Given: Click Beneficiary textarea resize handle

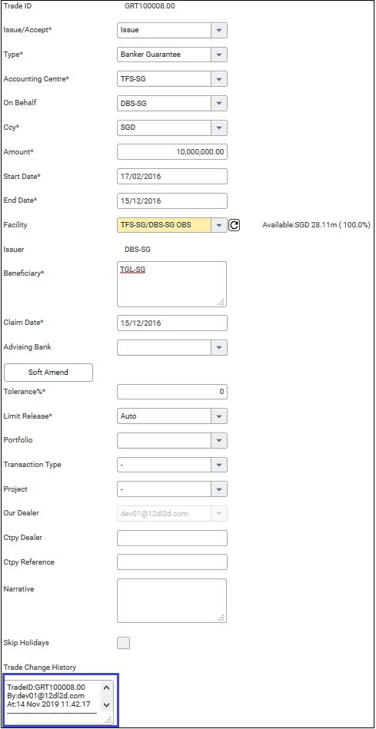Looking at the screenshot, I should tap(221, 302).
